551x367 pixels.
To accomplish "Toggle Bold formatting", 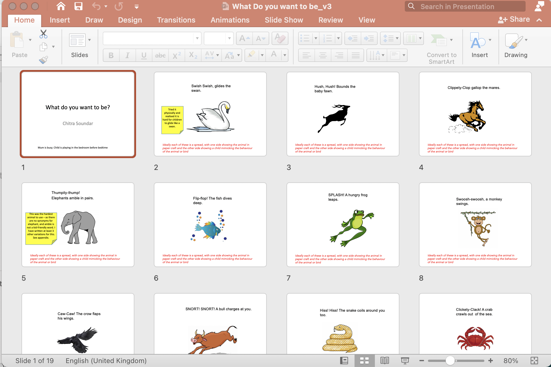I will click(x=111, y=55).
